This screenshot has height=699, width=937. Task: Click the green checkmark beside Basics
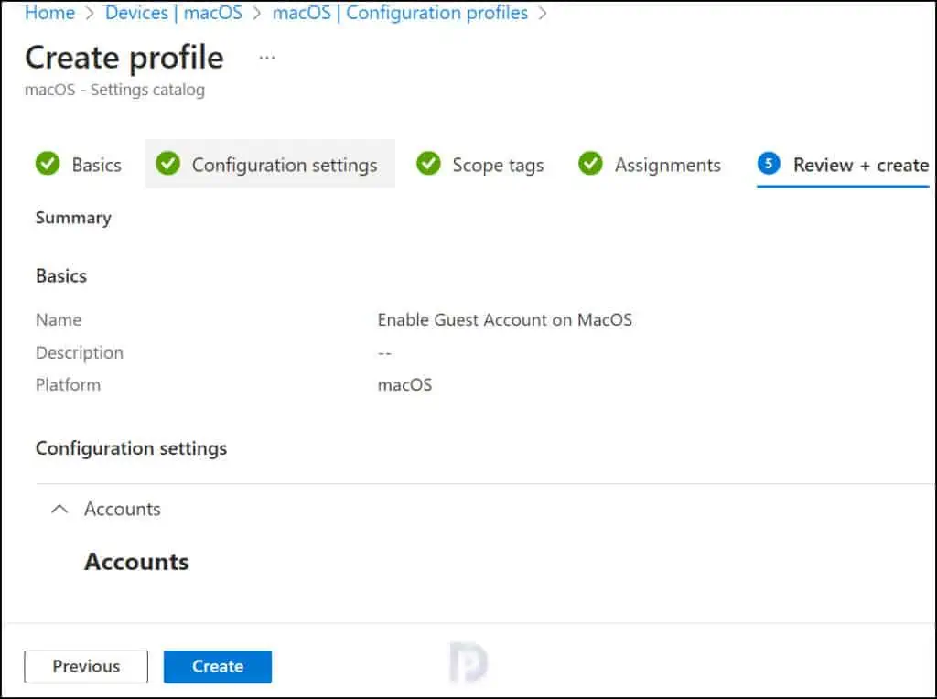point(48,164)
